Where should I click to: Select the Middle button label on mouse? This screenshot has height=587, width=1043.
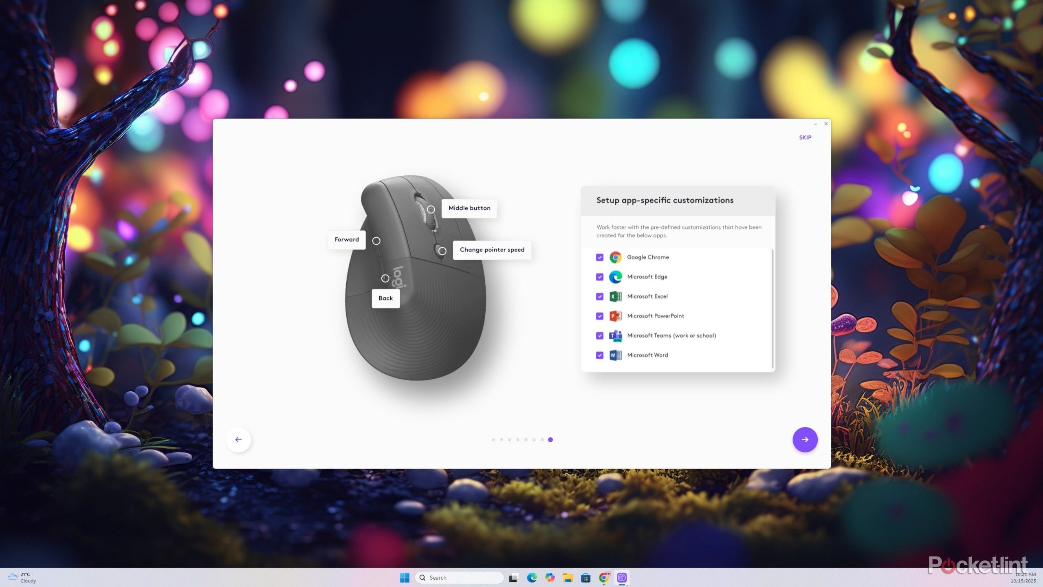[x=469, y=208]
